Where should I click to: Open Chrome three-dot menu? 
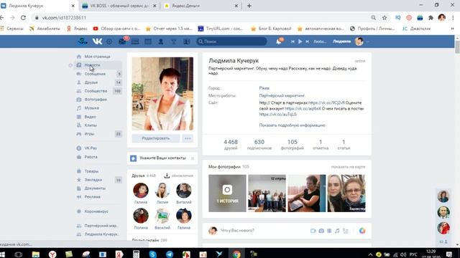click(453, 17)
